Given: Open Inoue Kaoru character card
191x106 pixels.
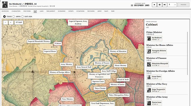Looking at the screenshot, I should 154,77.
